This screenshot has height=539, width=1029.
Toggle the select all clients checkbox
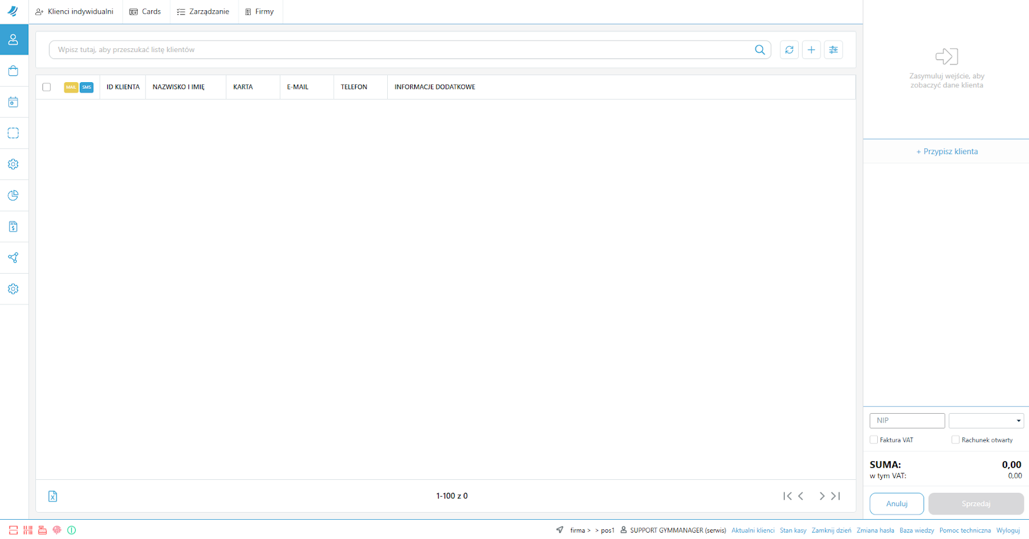pyautogui.click(x=46, y=87)
